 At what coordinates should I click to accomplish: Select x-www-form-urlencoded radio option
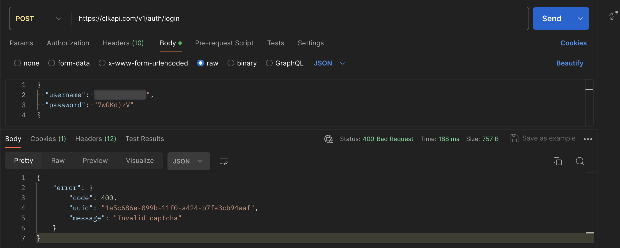click(102, 63)
